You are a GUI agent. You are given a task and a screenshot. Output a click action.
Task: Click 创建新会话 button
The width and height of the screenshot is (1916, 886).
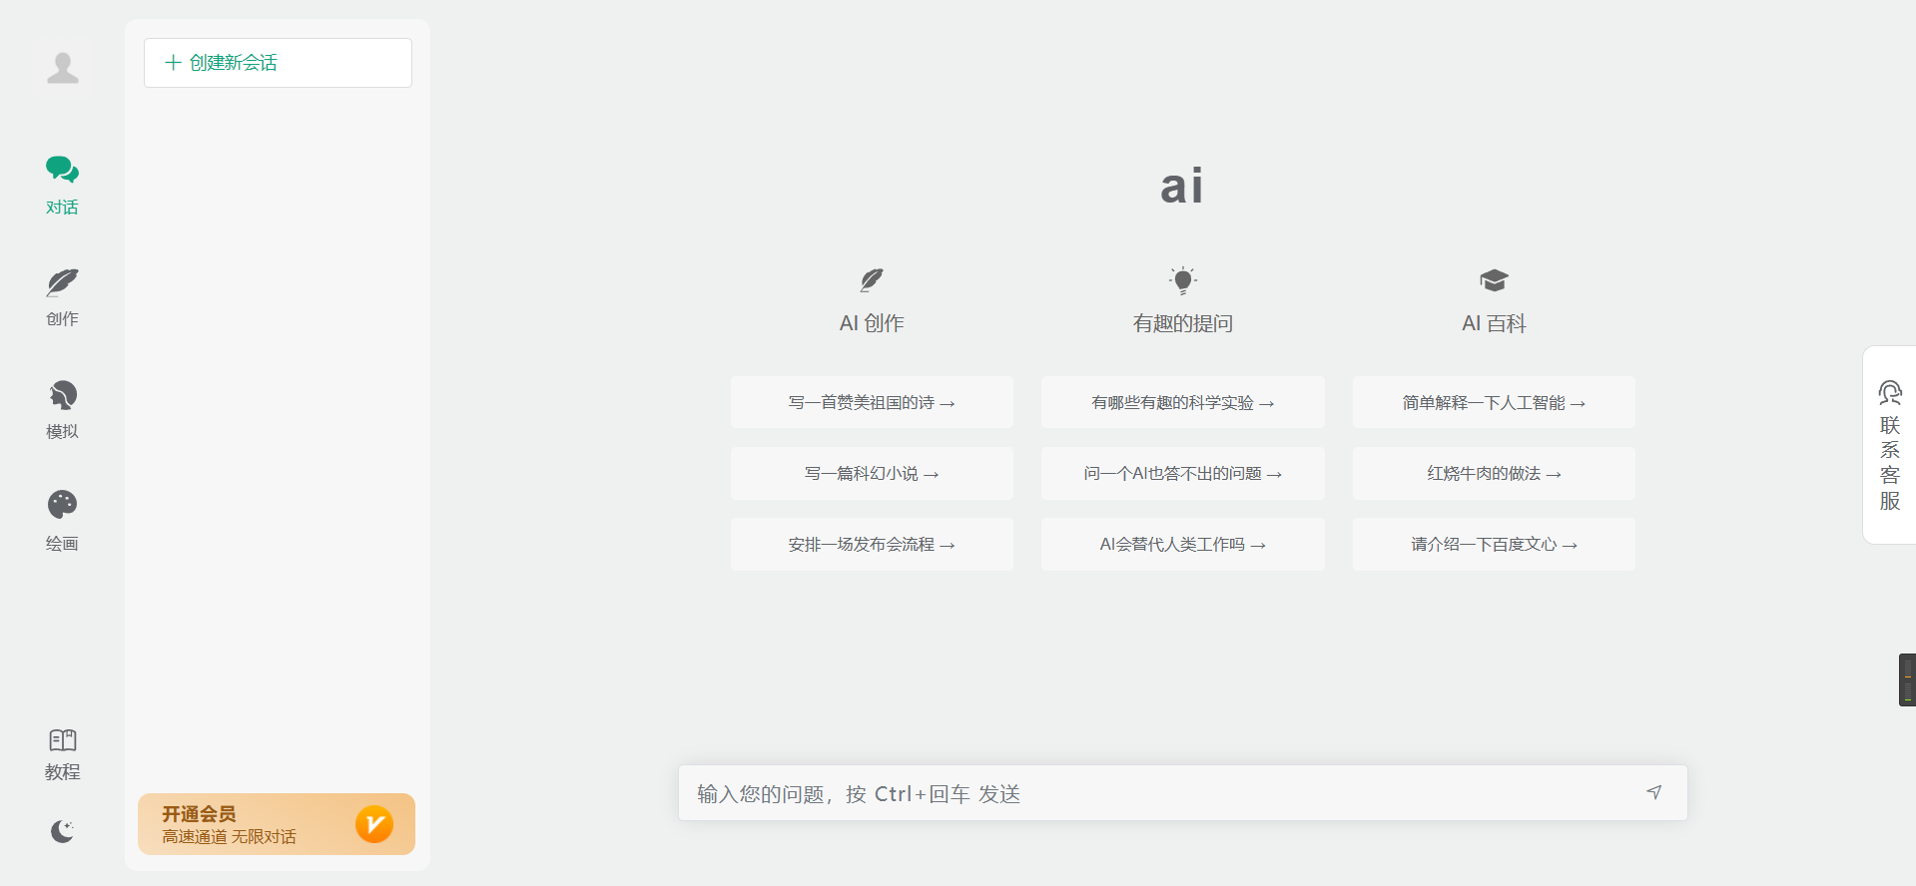[x=278, y=63]
